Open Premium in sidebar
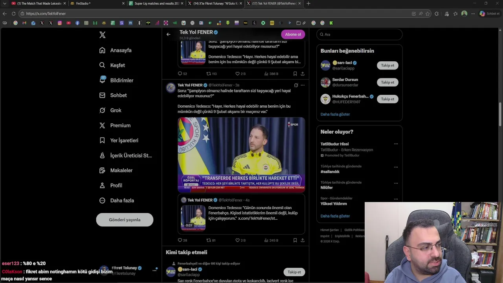The height and width of the screenshot is (283, 503). point(115,125)
